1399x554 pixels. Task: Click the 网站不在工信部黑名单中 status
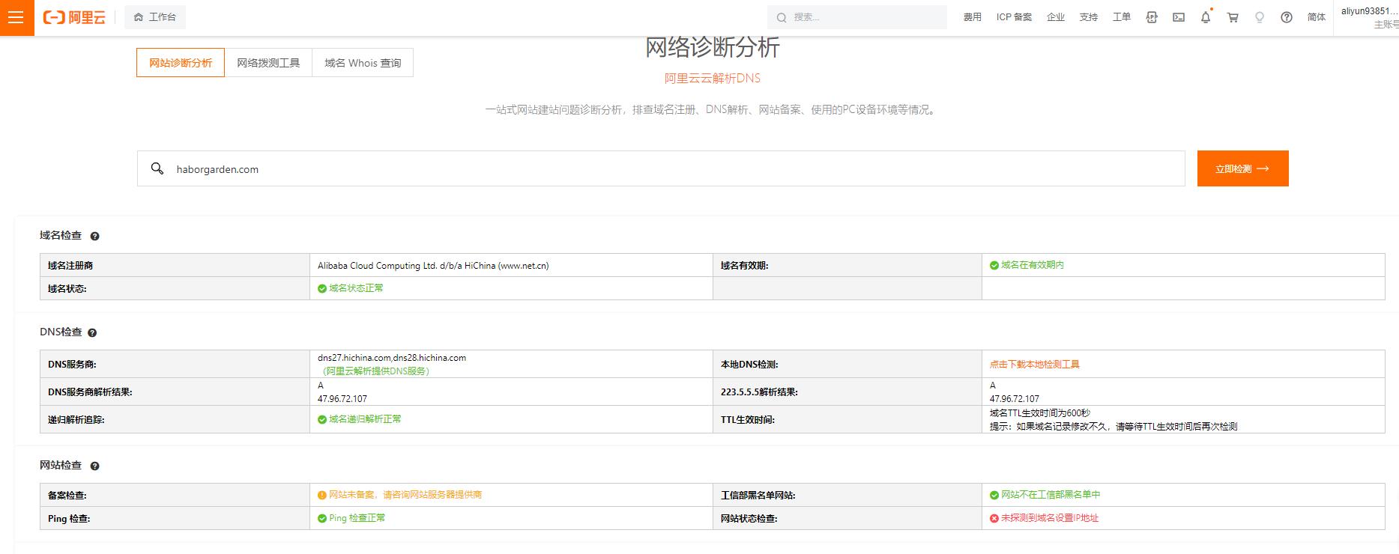(x=1045, y=495)
